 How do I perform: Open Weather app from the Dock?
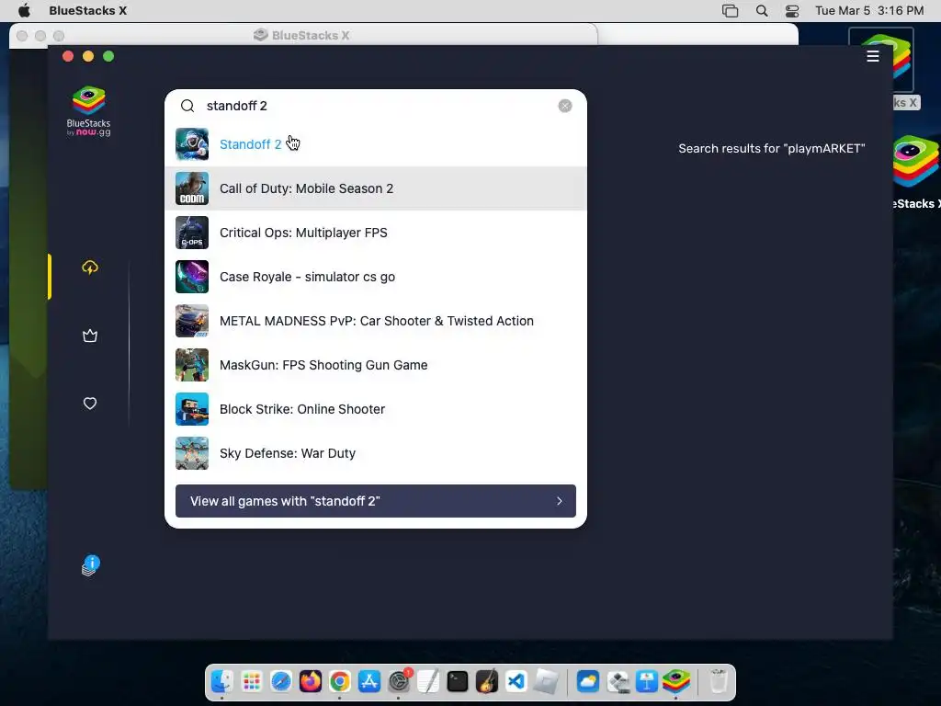click(x=588, y=682)
